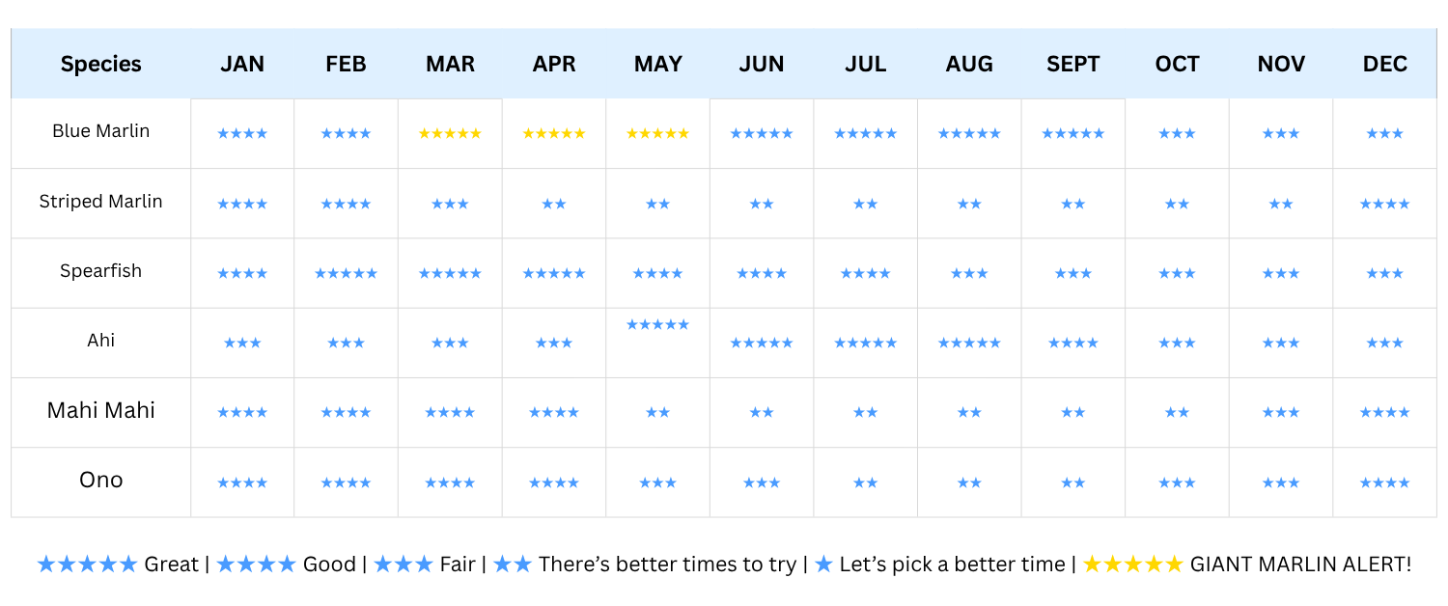Click the Ono row label

click(x=101, y=480)
